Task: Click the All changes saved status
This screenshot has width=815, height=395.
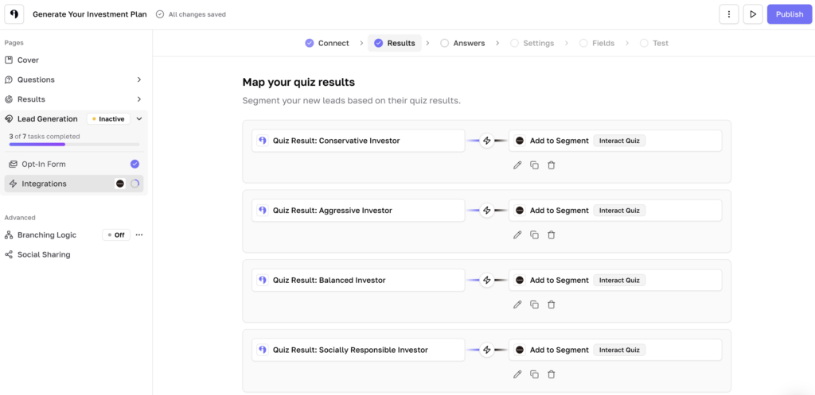Action: (191, 14)
